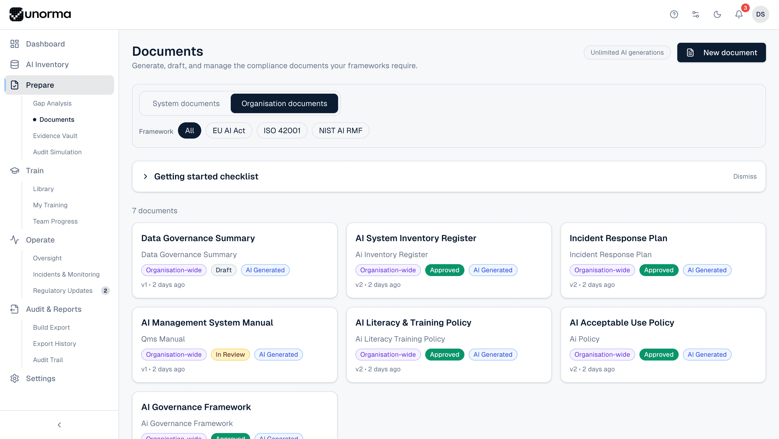The height and width of the screenshot is (439, 779).
Task: Filter framework by ISO 42001
Action: tap(282, 131)
